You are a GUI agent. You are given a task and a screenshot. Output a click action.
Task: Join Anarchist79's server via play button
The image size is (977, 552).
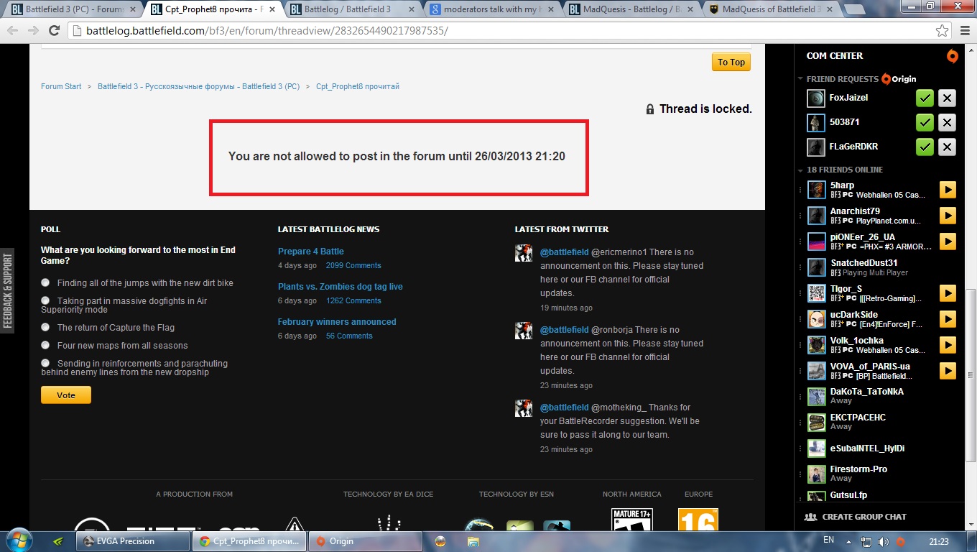pos(948,216)
